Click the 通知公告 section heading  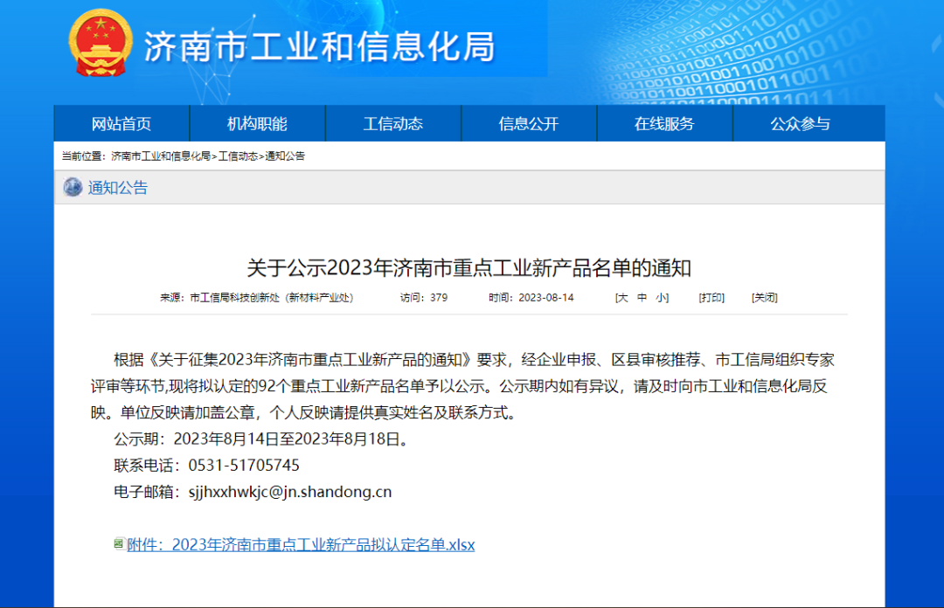pos(118,188)
